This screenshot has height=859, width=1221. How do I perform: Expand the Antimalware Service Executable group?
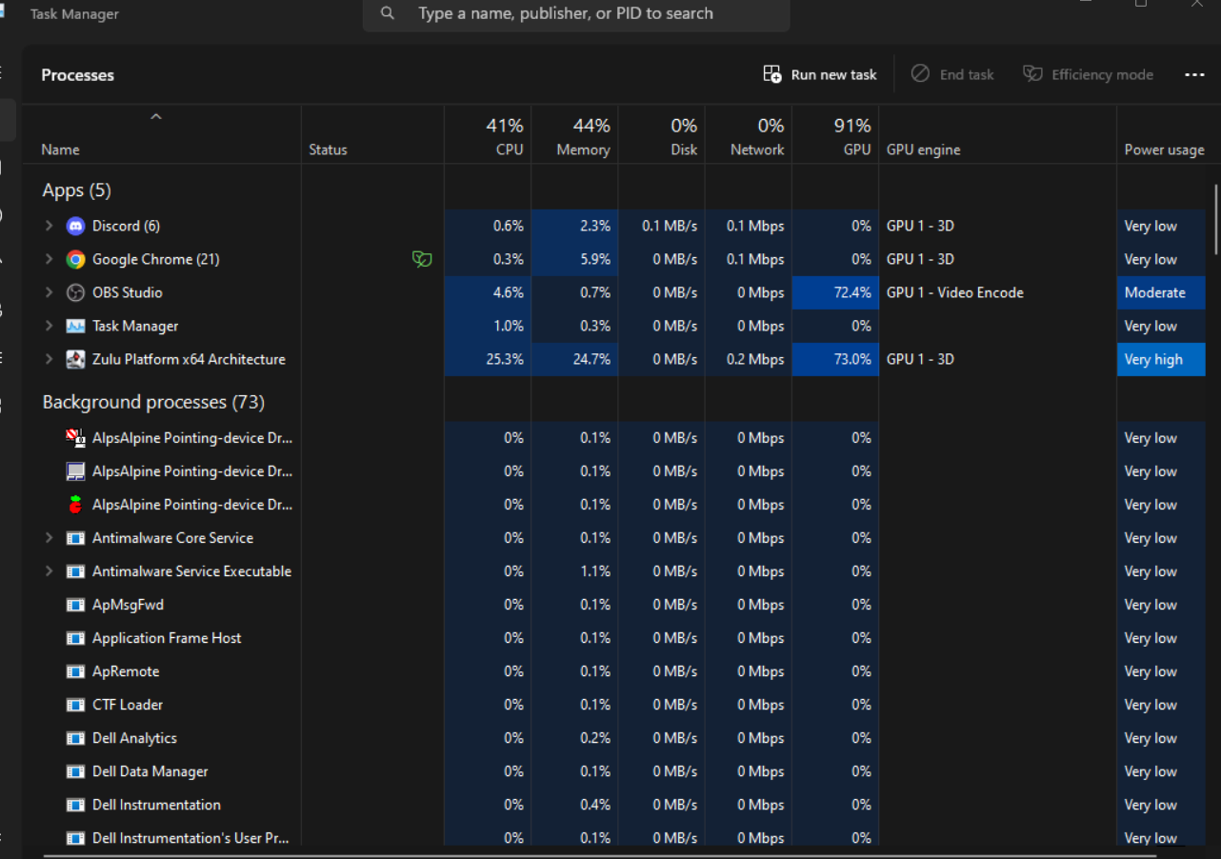point(49,571)
